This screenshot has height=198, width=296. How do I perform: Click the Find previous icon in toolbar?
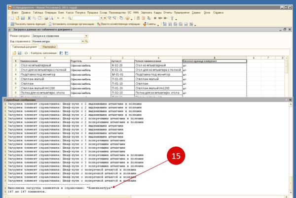click(x=115, y=18)
